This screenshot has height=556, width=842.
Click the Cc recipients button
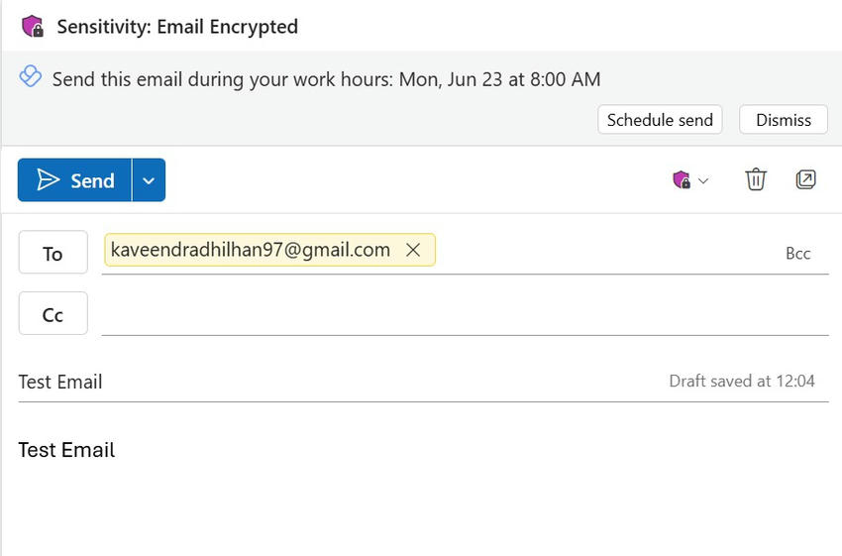click(53, 314)
